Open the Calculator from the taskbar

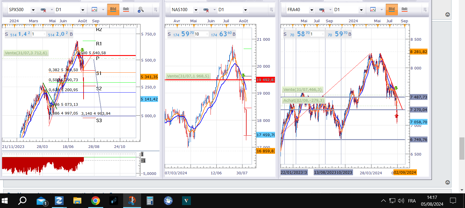pyautogui.click(x=150, y=201)
